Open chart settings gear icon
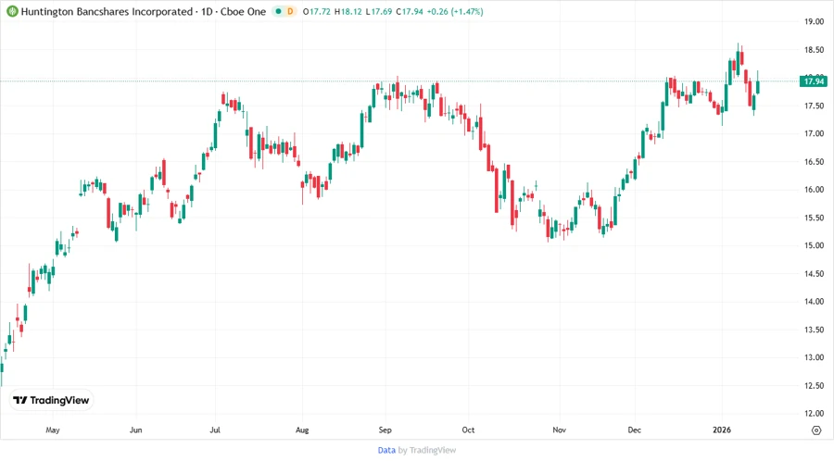Image resolution: width=834 pixels, height=461 pixels. coord(816,430)
